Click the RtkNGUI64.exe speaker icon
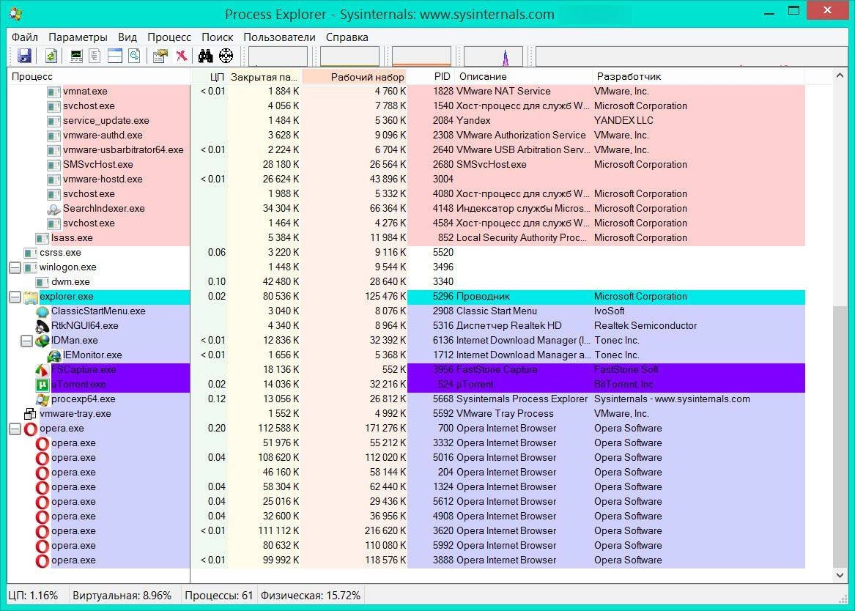The width and height of the screenshot is (855, 611). click(42, 326)
